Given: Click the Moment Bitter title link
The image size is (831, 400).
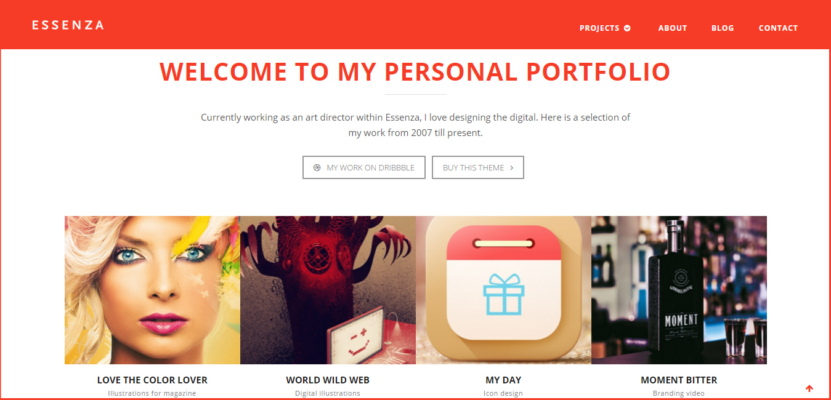Looking at the screenshot, I should [x=679, y=380].
